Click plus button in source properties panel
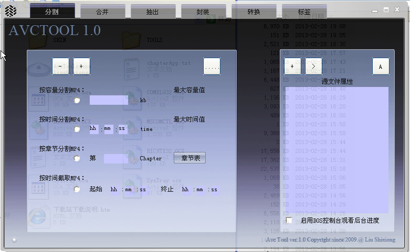 292,66
